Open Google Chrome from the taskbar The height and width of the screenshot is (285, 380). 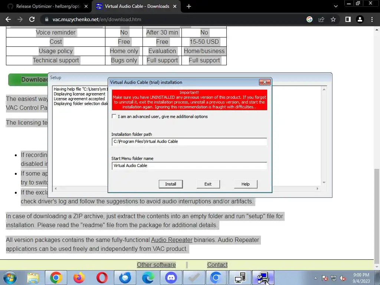(x=56, y=278)
